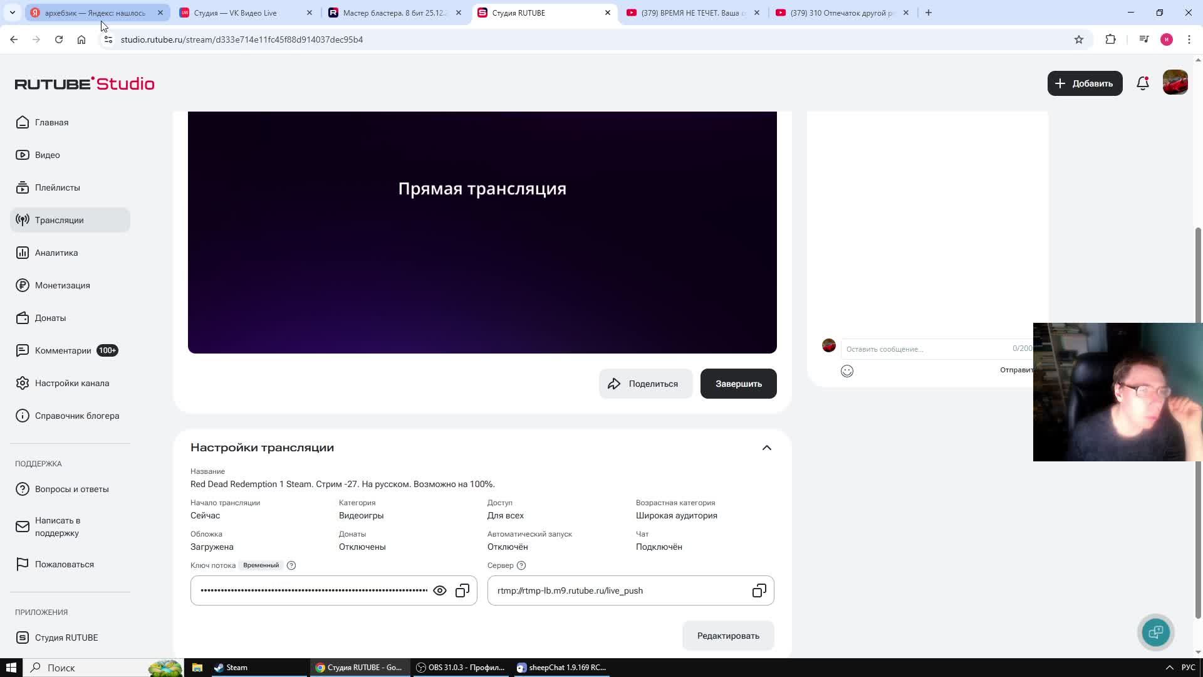This screenshot has height=677, width=1203.
Task: Open OBS from the taskbar
Action: coord(461,668)
